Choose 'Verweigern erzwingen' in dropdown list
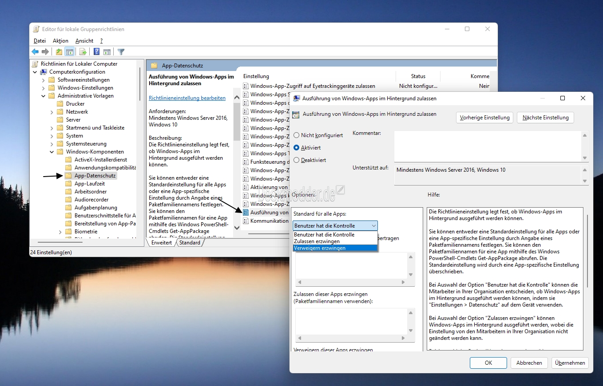 pos(320,248)
